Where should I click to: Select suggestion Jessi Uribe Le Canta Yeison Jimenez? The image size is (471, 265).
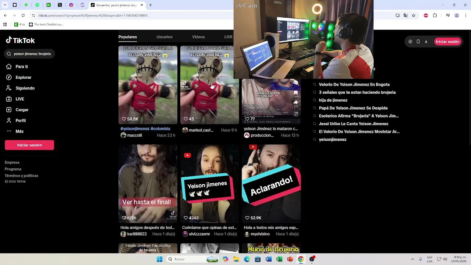[353, 124]
